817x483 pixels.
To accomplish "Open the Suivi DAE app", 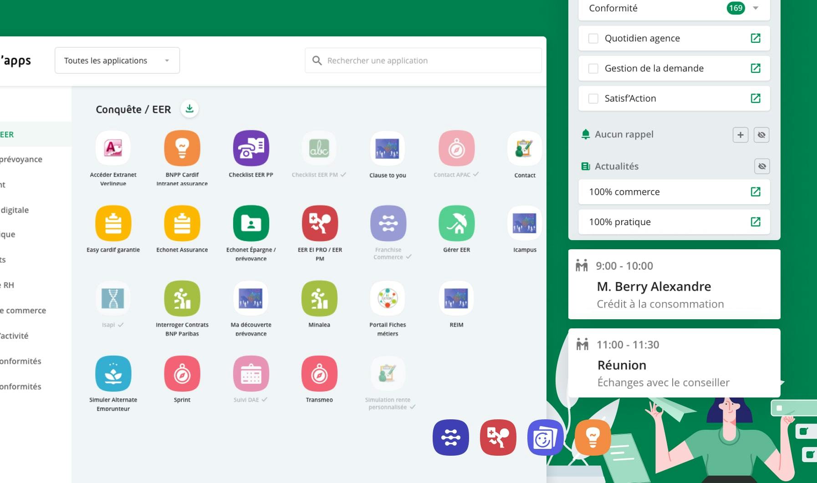I will 251,373.
